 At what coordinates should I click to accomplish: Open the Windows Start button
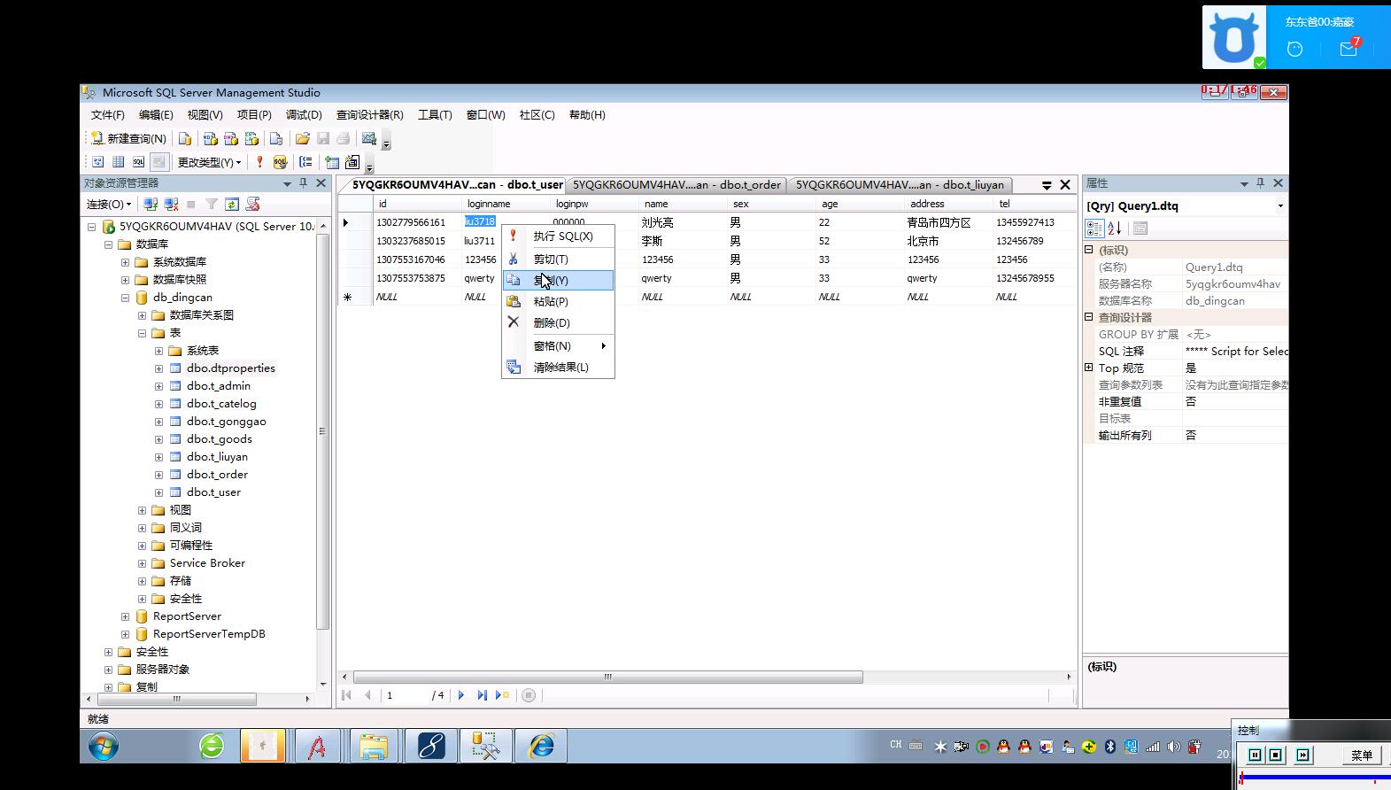pyautogui.click(x=104, y=746)
